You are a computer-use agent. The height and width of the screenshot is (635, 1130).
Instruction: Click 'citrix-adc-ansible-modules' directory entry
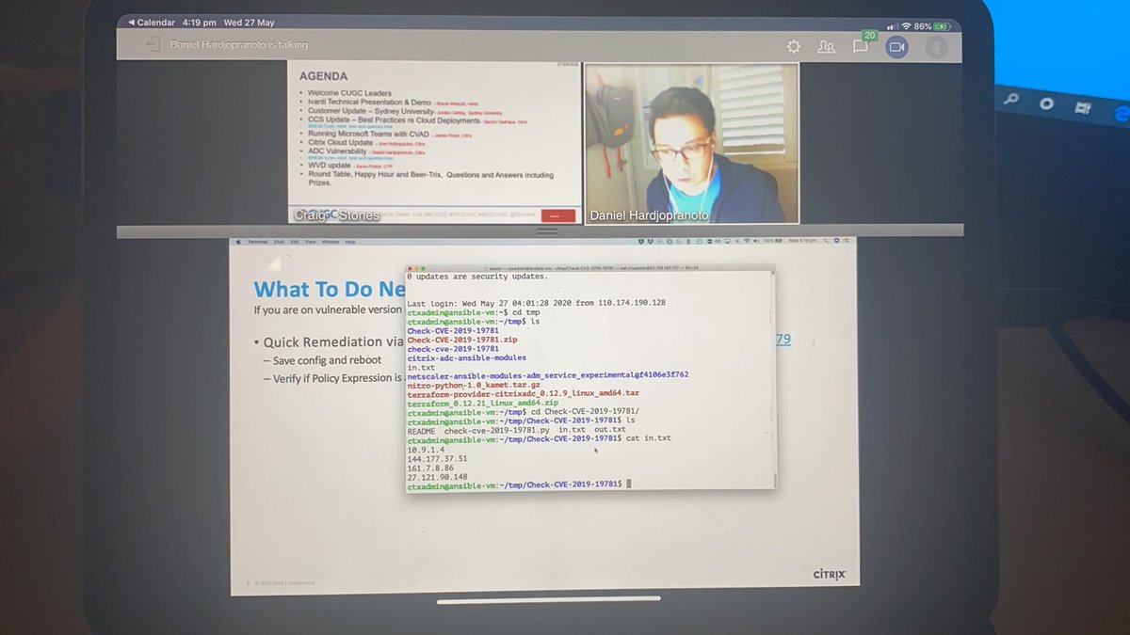(466, 358)
